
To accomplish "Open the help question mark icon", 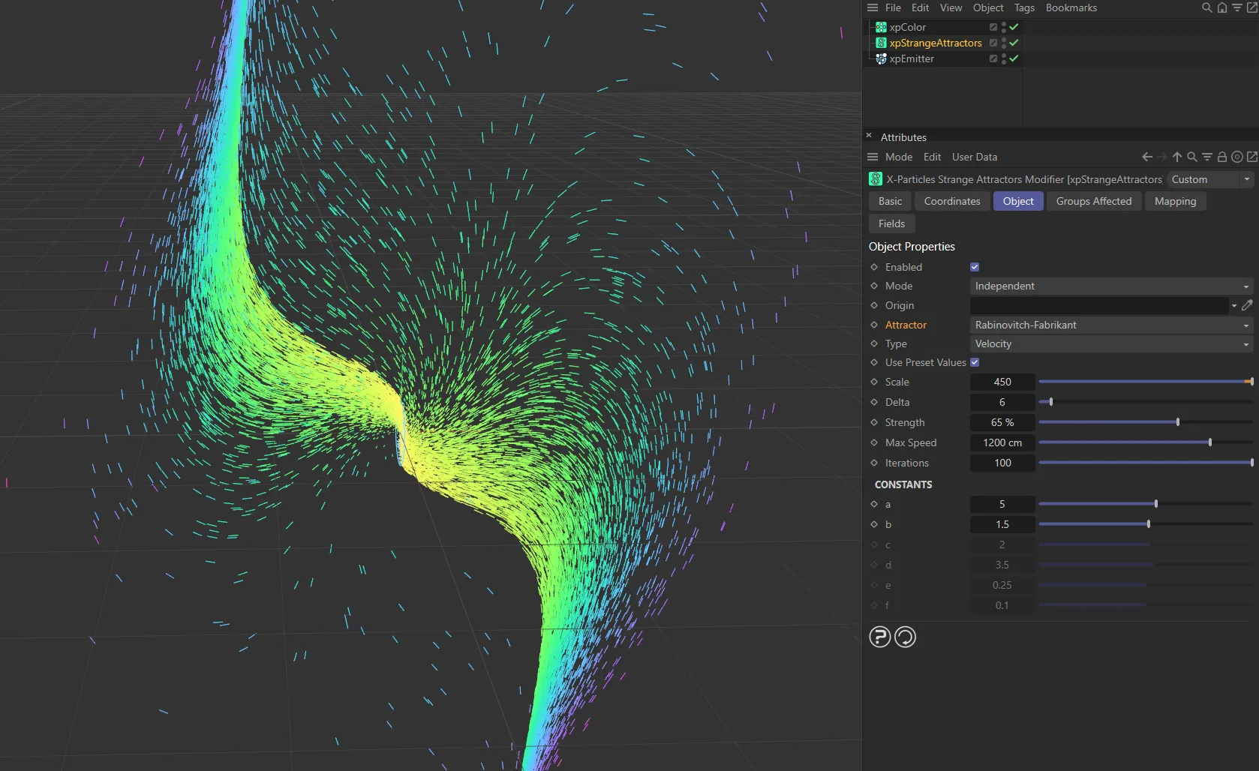I will (879, 637).
